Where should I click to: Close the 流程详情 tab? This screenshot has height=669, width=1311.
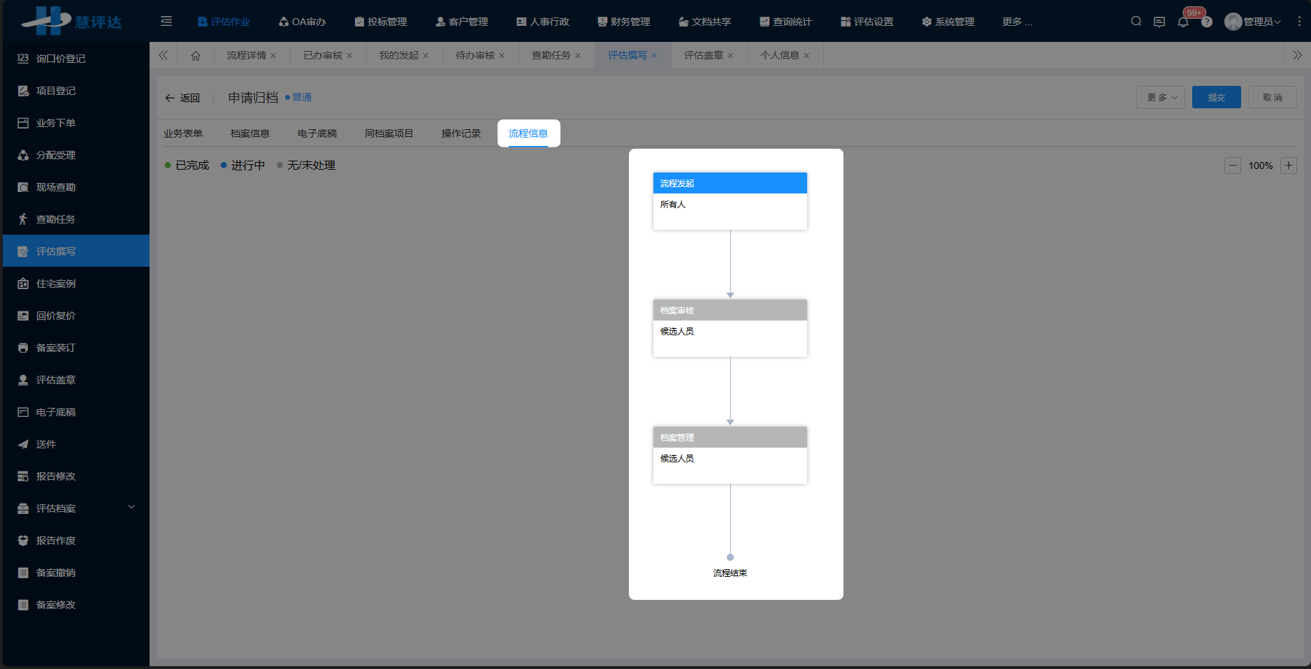click(x=273, y=56)
